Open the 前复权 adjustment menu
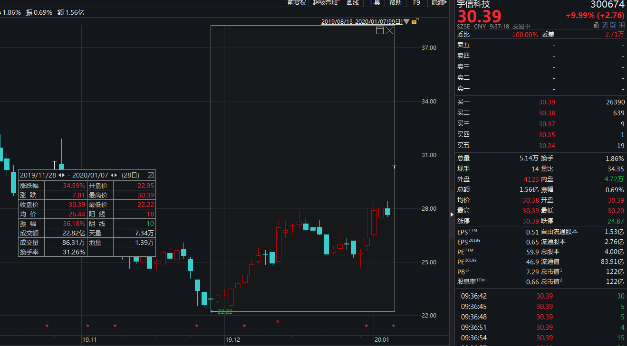This screenshot has height=346, width=627. (x=297, y=3)
